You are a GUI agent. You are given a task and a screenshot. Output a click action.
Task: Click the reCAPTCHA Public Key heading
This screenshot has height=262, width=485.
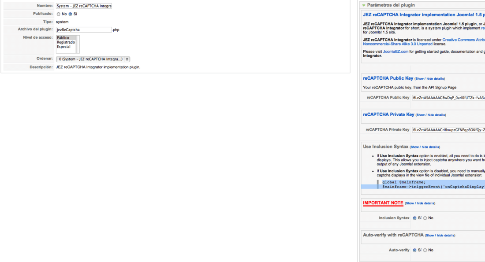(388, 78)
